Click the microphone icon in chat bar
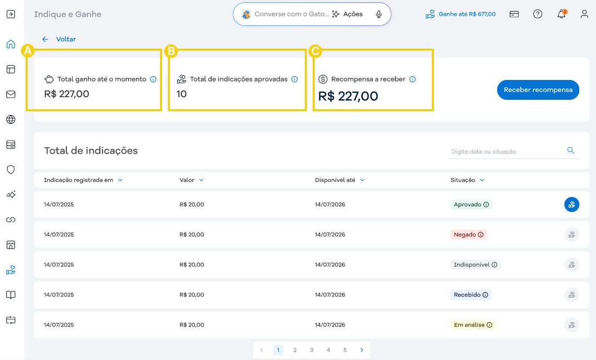The image size is (596, 360). (379, 14)
